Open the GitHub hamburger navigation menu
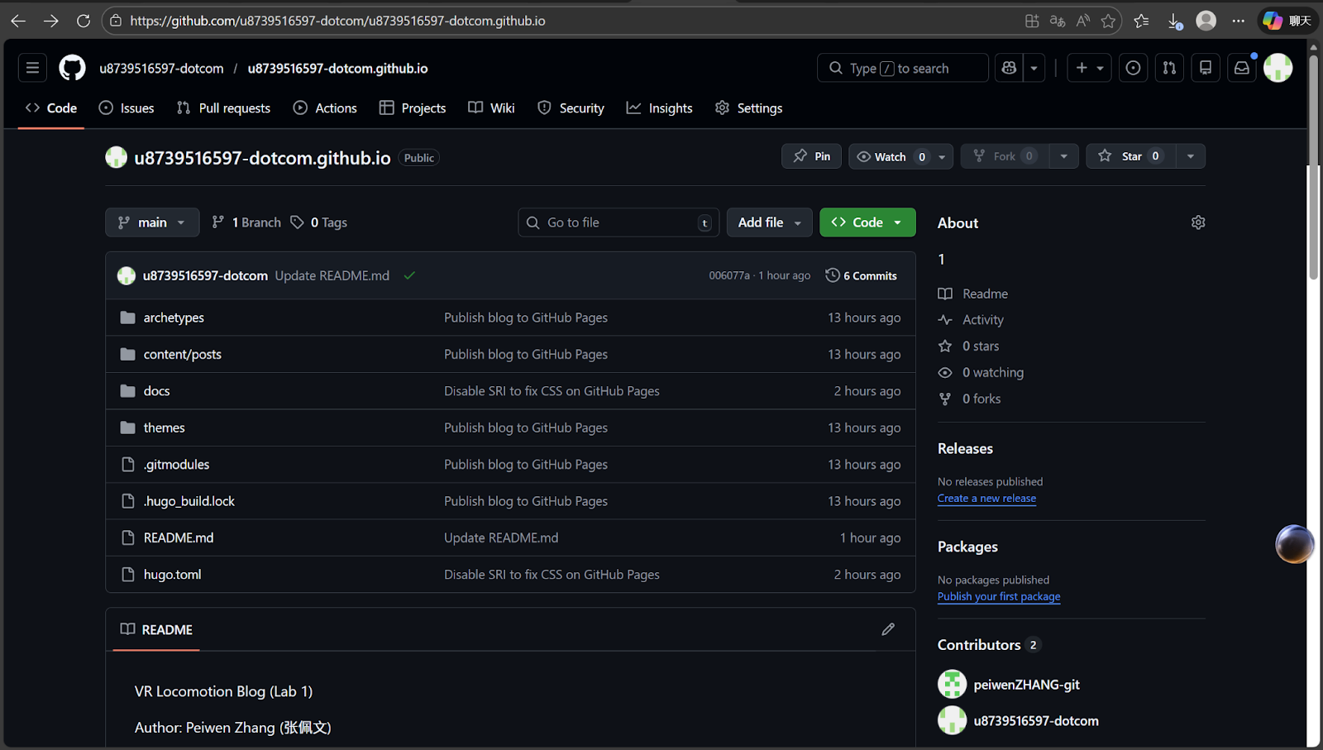The width and height of the screenshot is (1323, 750). pos(32,68)
